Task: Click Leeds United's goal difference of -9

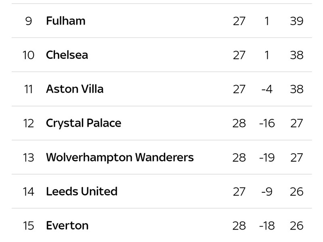Action: click(267, 192)
